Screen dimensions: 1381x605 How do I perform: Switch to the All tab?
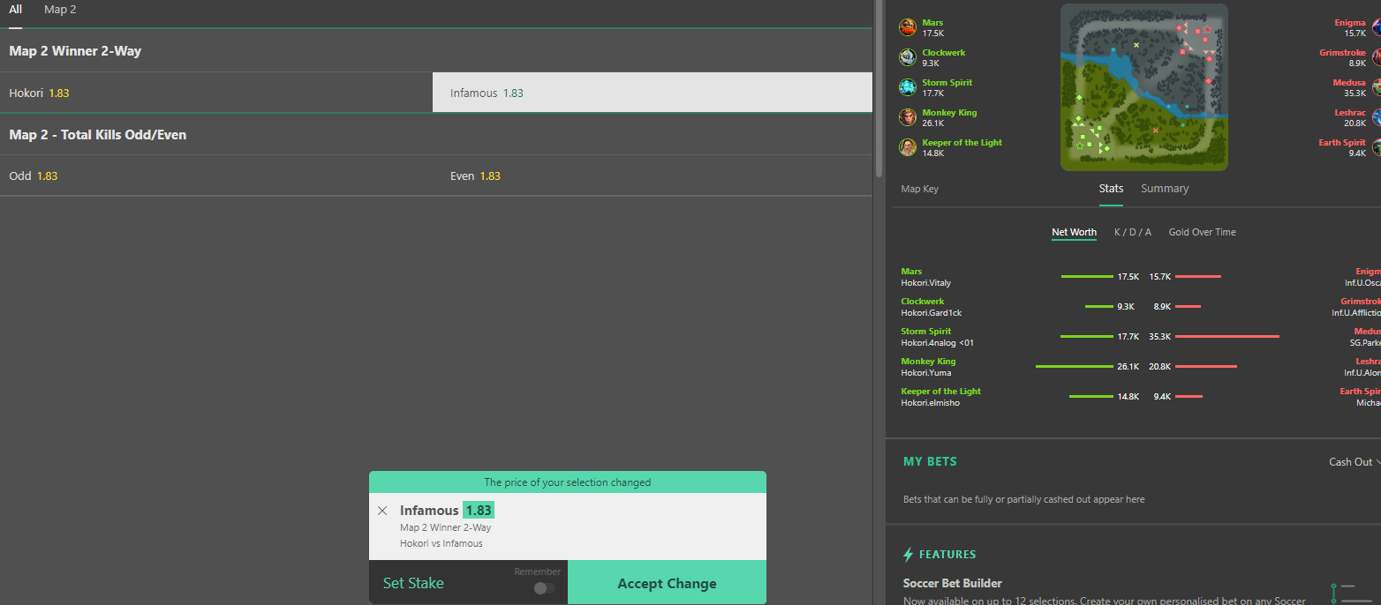click(16, 10)
